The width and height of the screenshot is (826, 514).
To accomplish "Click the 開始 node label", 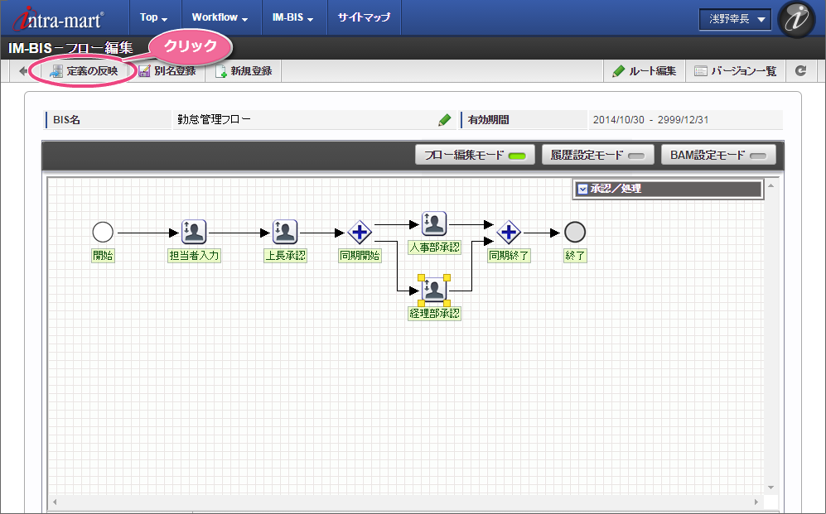I will [x=103, y=256].
